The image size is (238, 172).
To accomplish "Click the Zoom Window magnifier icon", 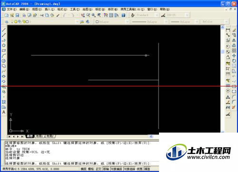I will [94, 15].
